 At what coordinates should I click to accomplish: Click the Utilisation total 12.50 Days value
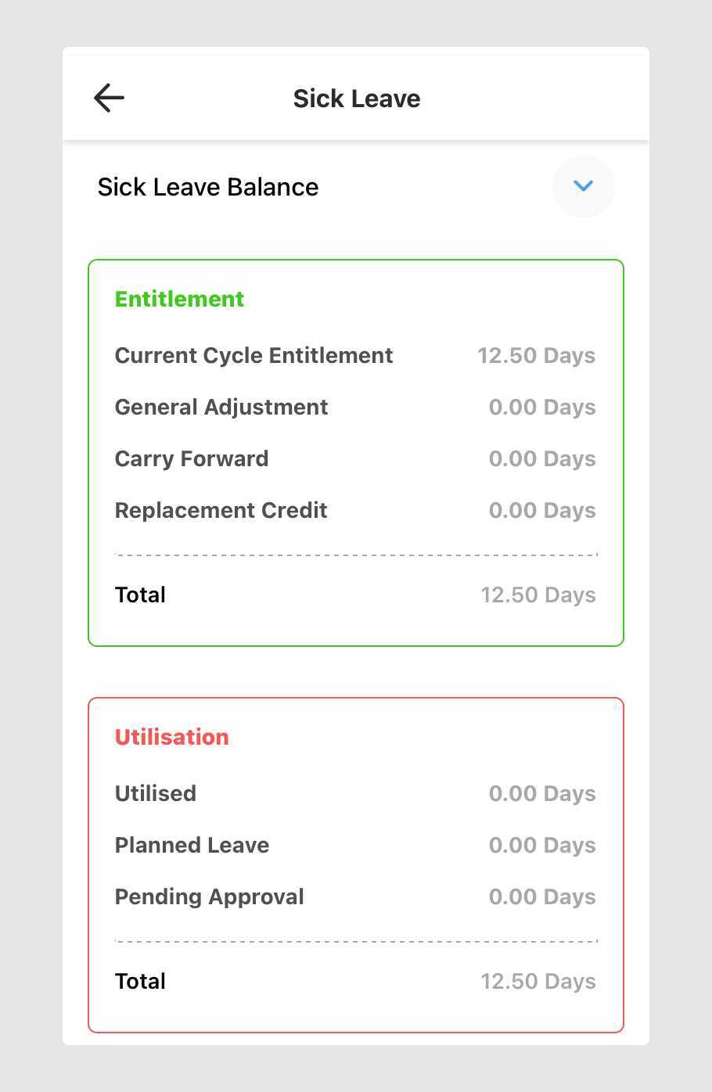tap(538, 981)
